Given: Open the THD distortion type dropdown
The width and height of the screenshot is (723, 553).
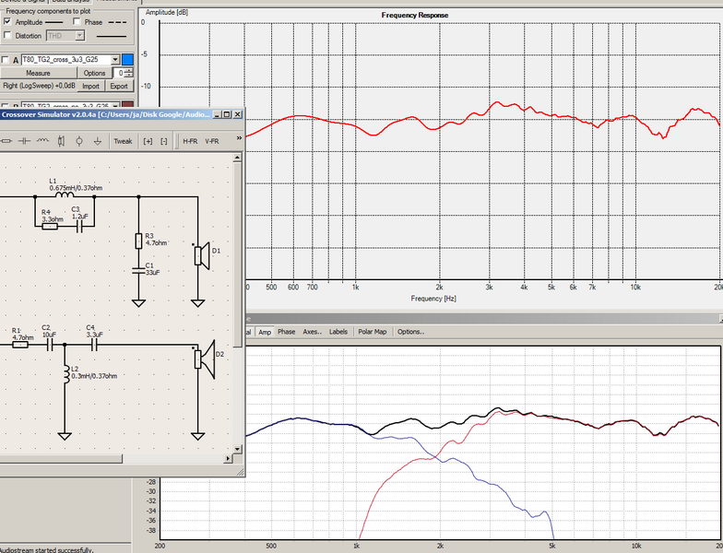Looking at the screenshot, I should (80, 35).
